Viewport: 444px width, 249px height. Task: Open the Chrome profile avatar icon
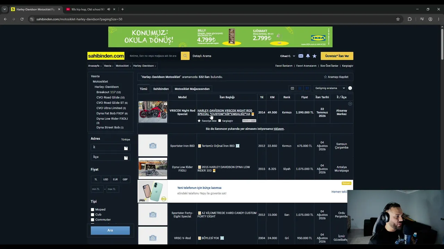430,19
